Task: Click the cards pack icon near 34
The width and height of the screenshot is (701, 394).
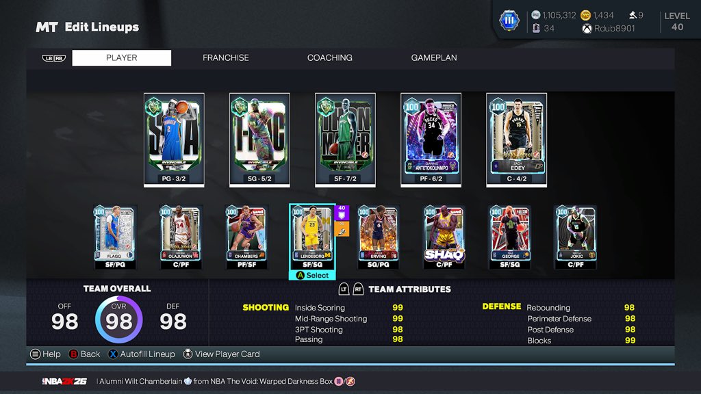Action: tap(536, 28)
